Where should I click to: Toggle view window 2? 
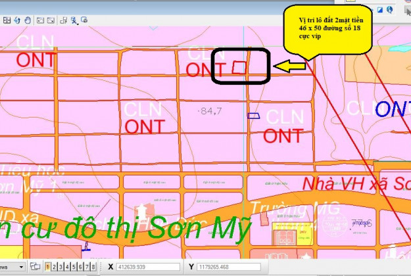54,267
